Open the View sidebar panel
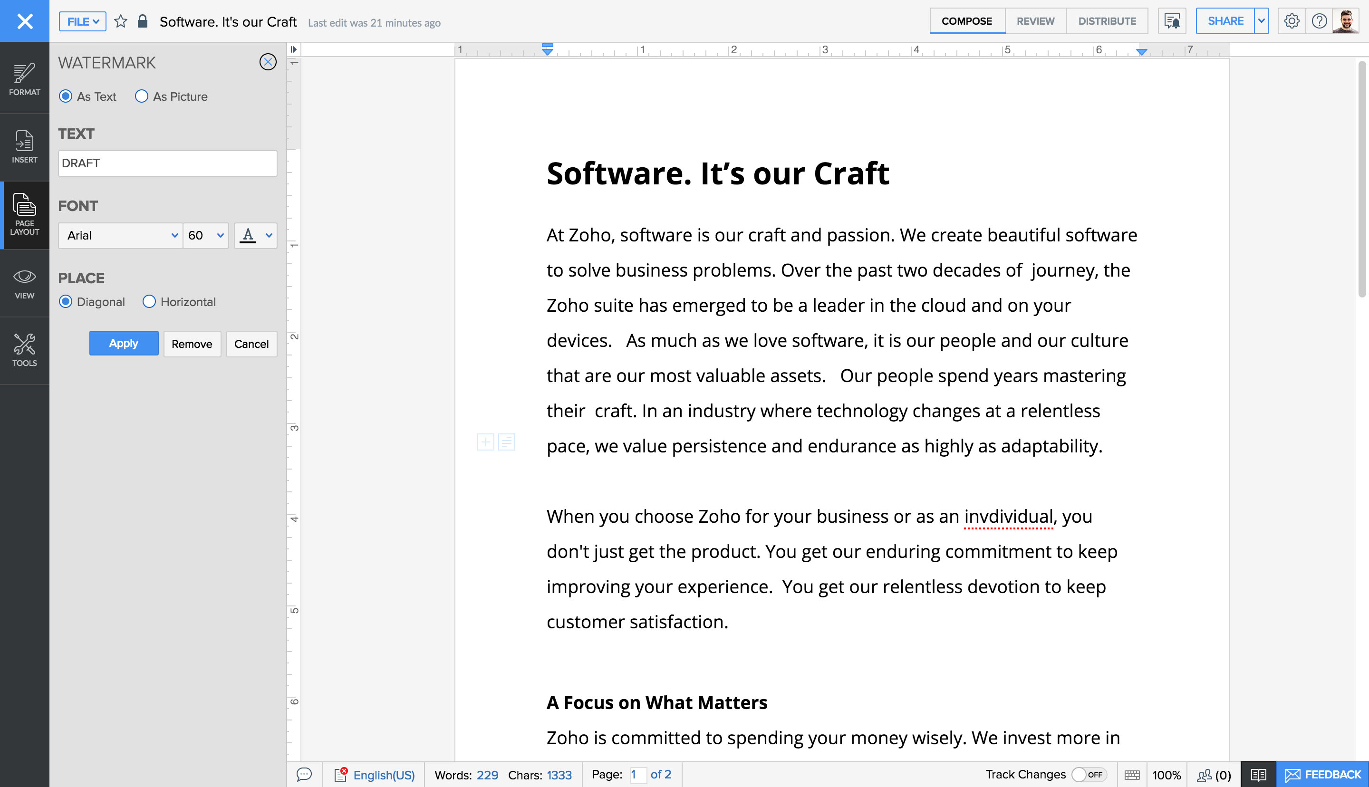Image resolution: width=1369 pixels, height=787 pixels. pyautogui.click(x=24, y=283)
